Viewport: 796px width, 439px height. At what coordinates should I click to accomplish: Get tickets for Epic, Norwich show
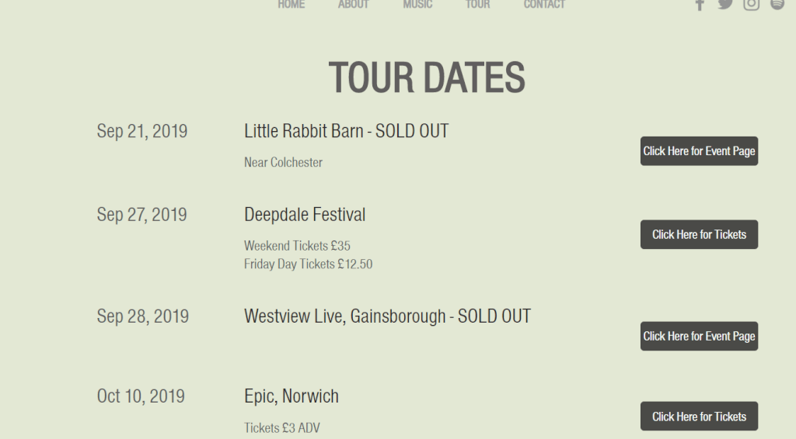pyautogui.click(x=699, y=417)
